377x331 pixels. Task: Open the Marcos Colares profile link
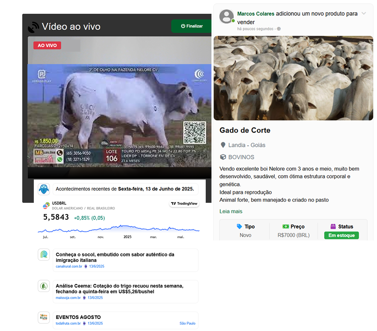click(x=255, y=14)
